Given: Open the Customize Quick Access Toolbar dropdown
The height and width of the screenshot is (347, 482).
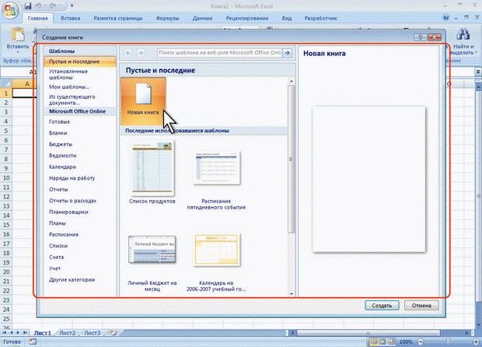Looking at the screenshot, I should click(x=72, y=6).
